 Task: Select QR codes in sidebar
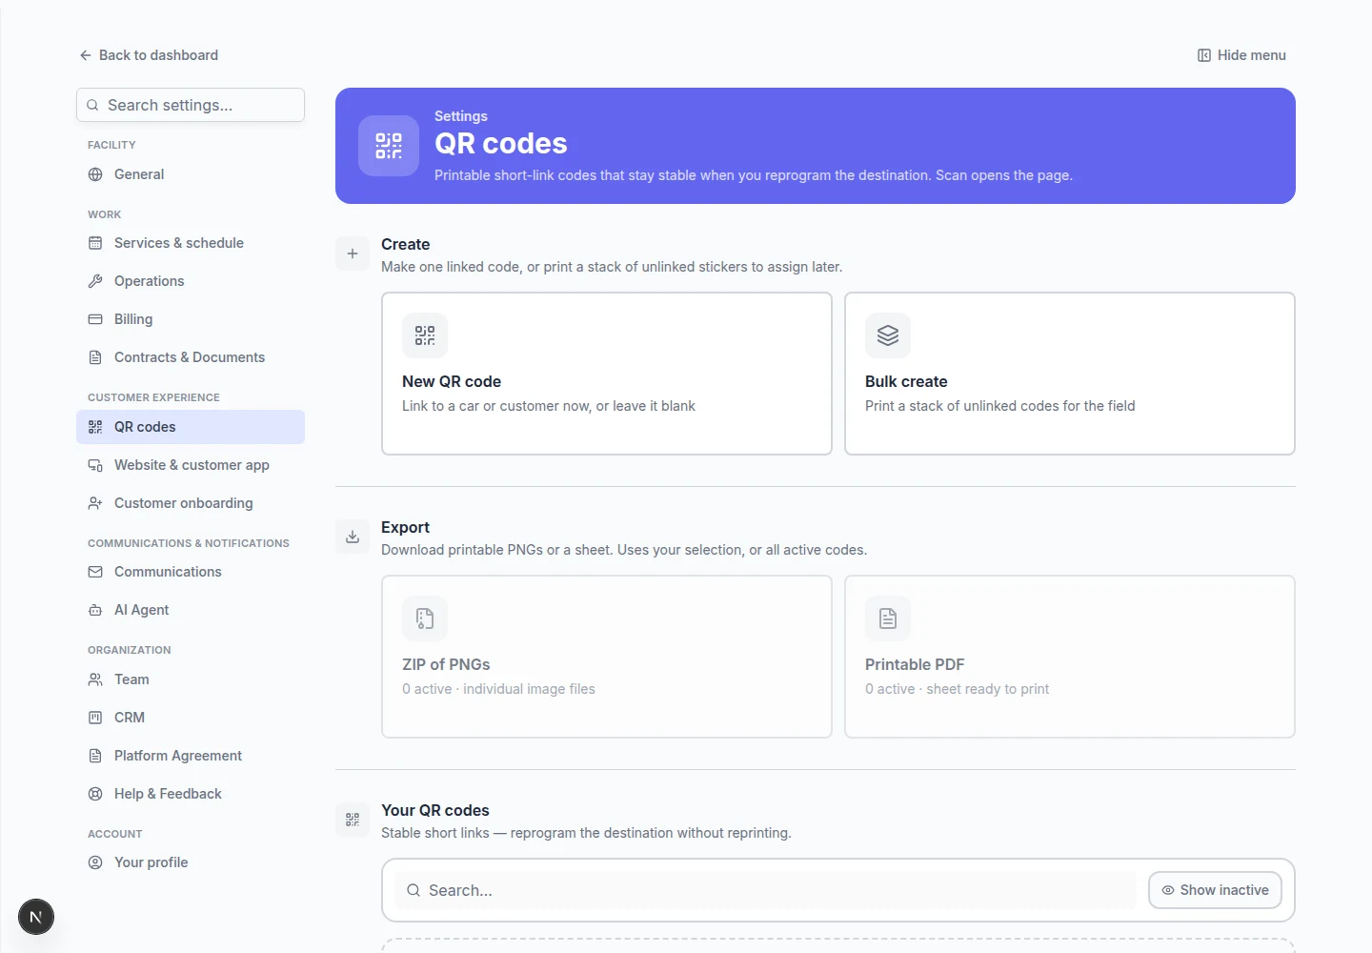[191, 427]
